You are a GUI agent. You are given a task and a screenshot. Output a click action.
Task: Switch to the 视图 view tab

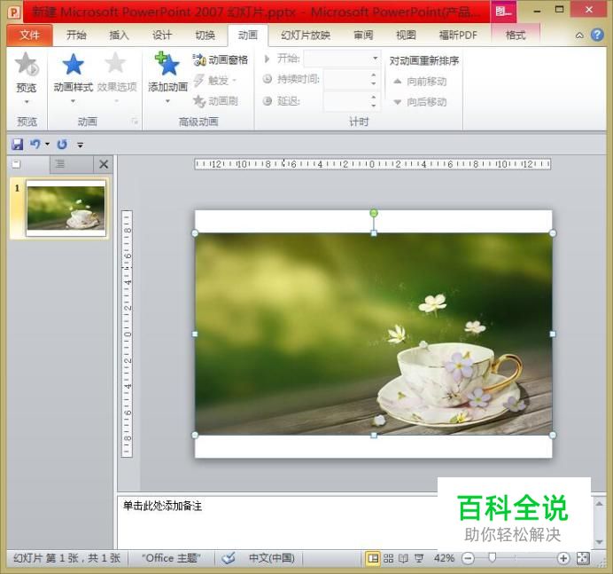406,35
